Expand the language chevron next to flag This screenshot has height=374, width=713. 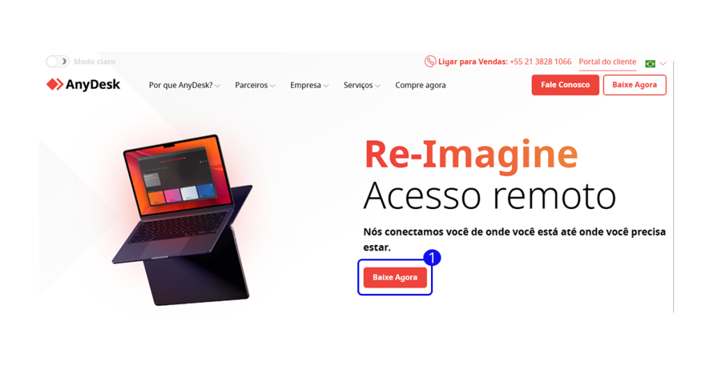tap(663, 63)
